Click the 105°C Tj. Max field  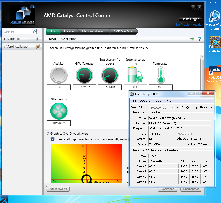point(163,156)
